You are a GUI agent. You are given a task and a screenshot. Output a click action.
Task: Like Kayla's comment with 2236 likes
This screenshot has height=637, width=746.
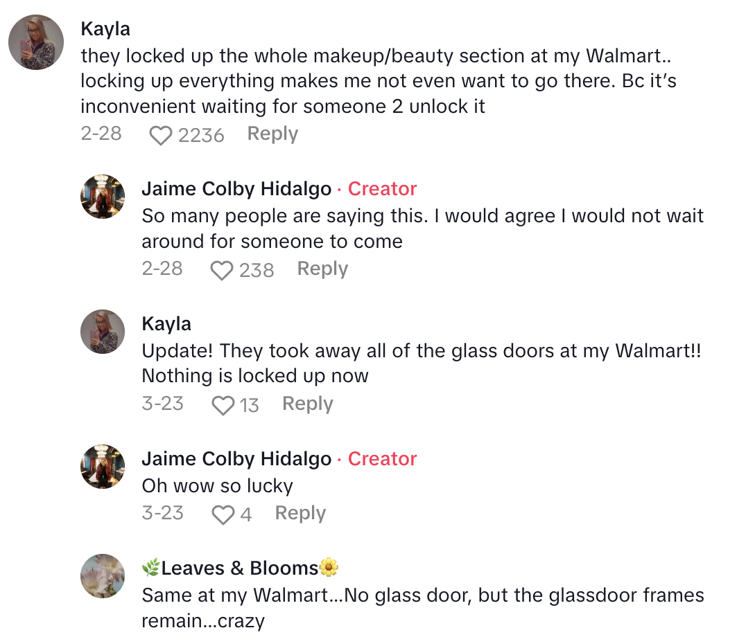(x=161, y=135)
